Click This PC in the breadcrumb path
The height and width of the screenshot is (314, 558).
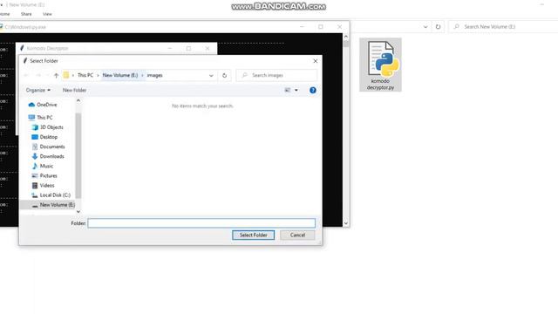pos(85,76)
